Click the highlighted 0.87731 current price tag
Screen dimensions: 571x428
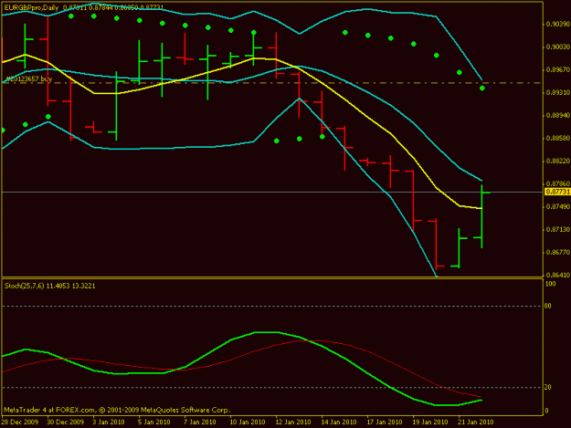(556, 192)
